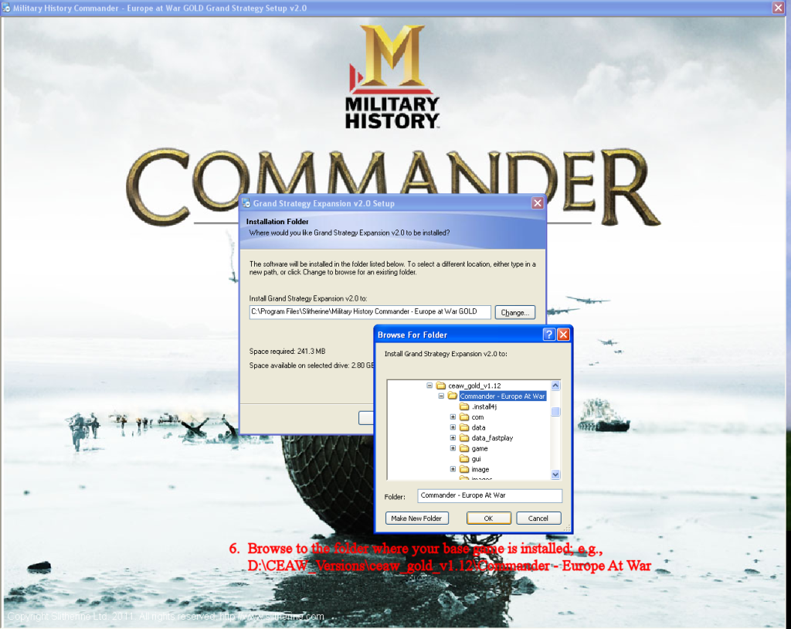
Task: Expand the game folder node
Action: coord(453,449)
